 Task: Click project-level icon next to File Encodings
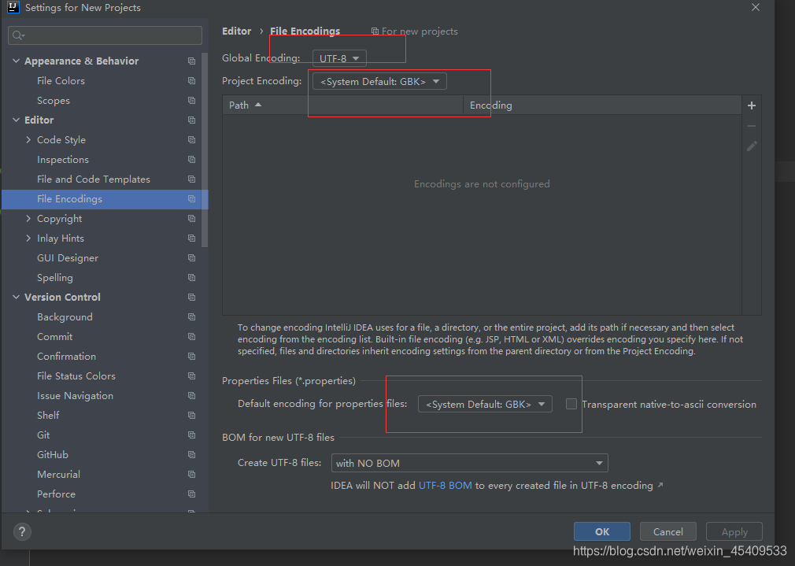click(191, 199)
